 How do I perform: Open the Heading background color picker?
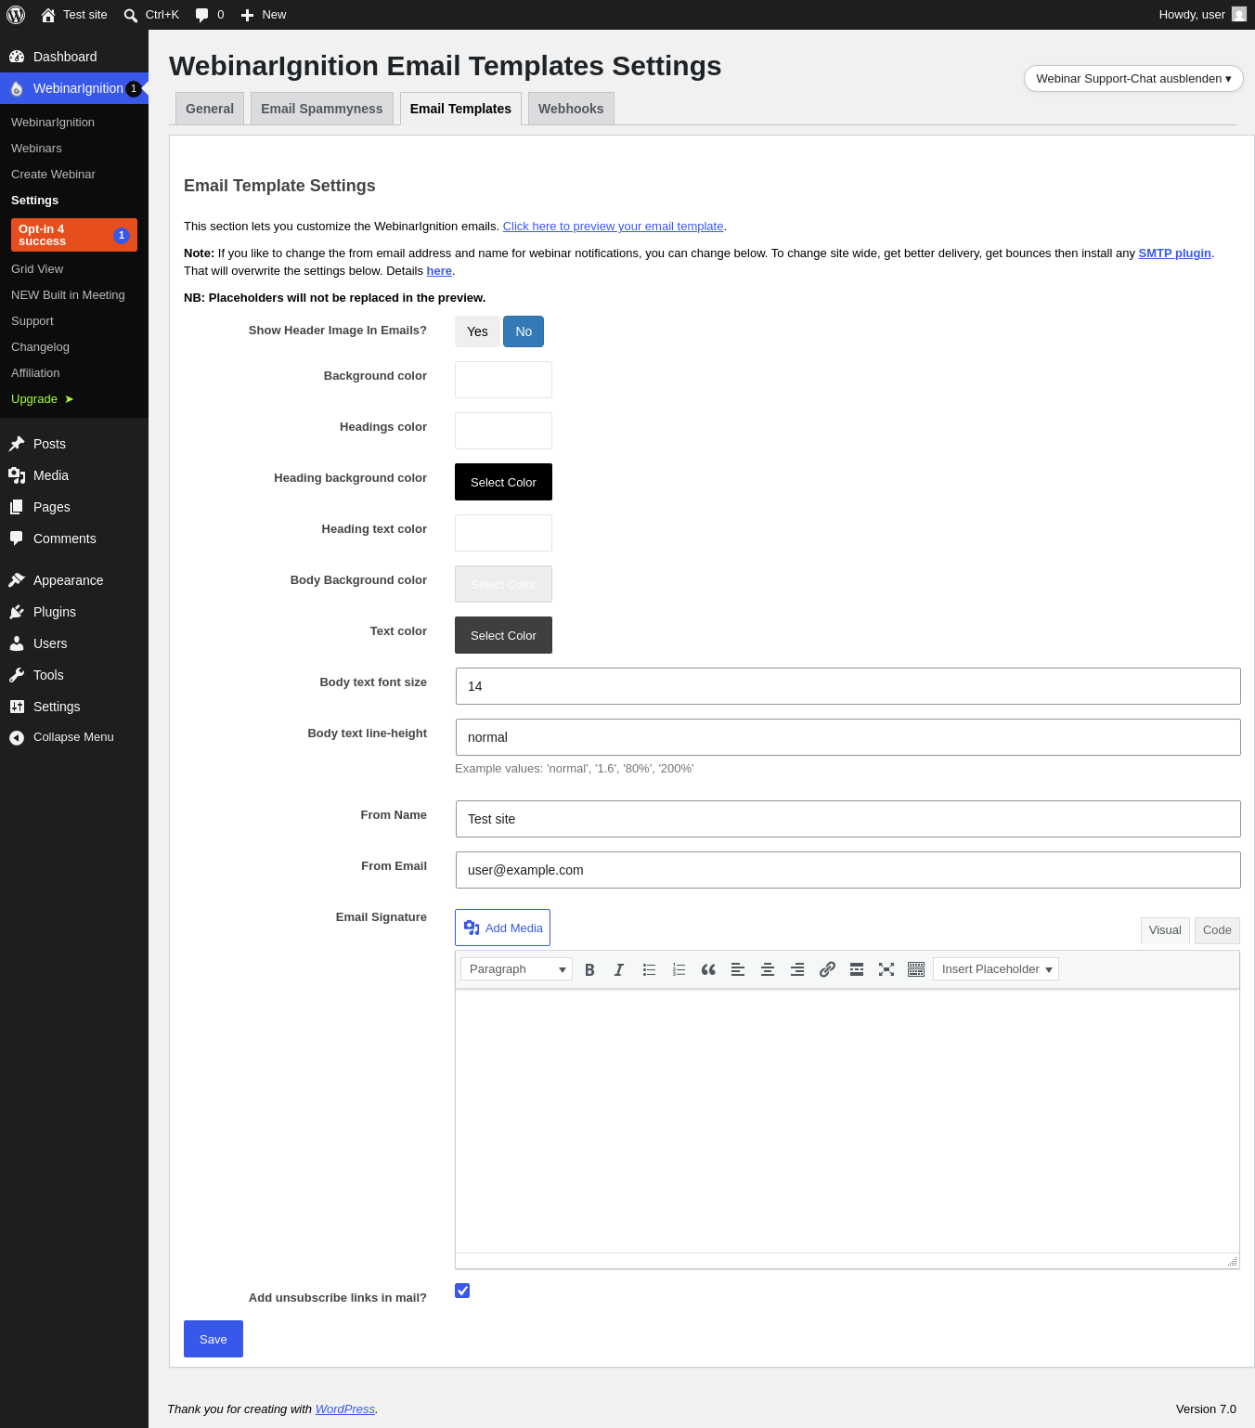(x=503, y=482)
